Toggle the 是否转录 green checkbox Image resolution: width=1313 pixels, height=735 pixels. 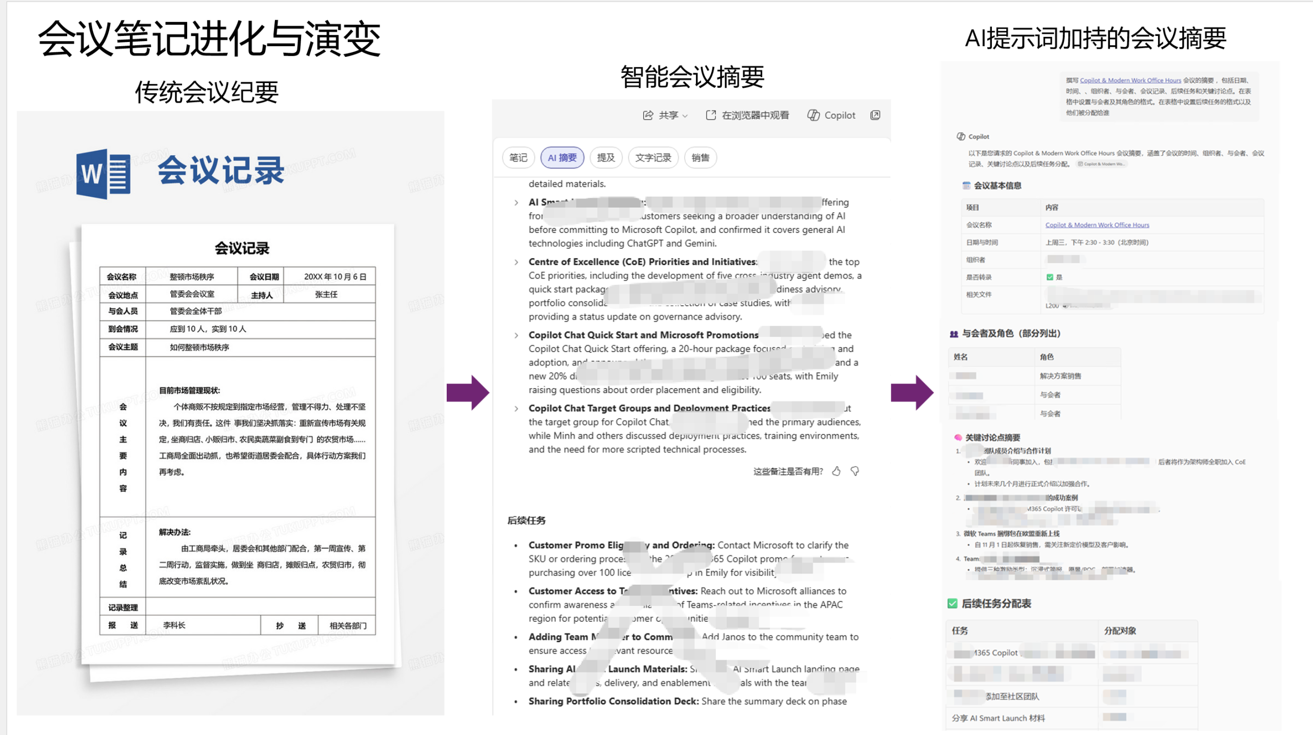pos(1049,277)
